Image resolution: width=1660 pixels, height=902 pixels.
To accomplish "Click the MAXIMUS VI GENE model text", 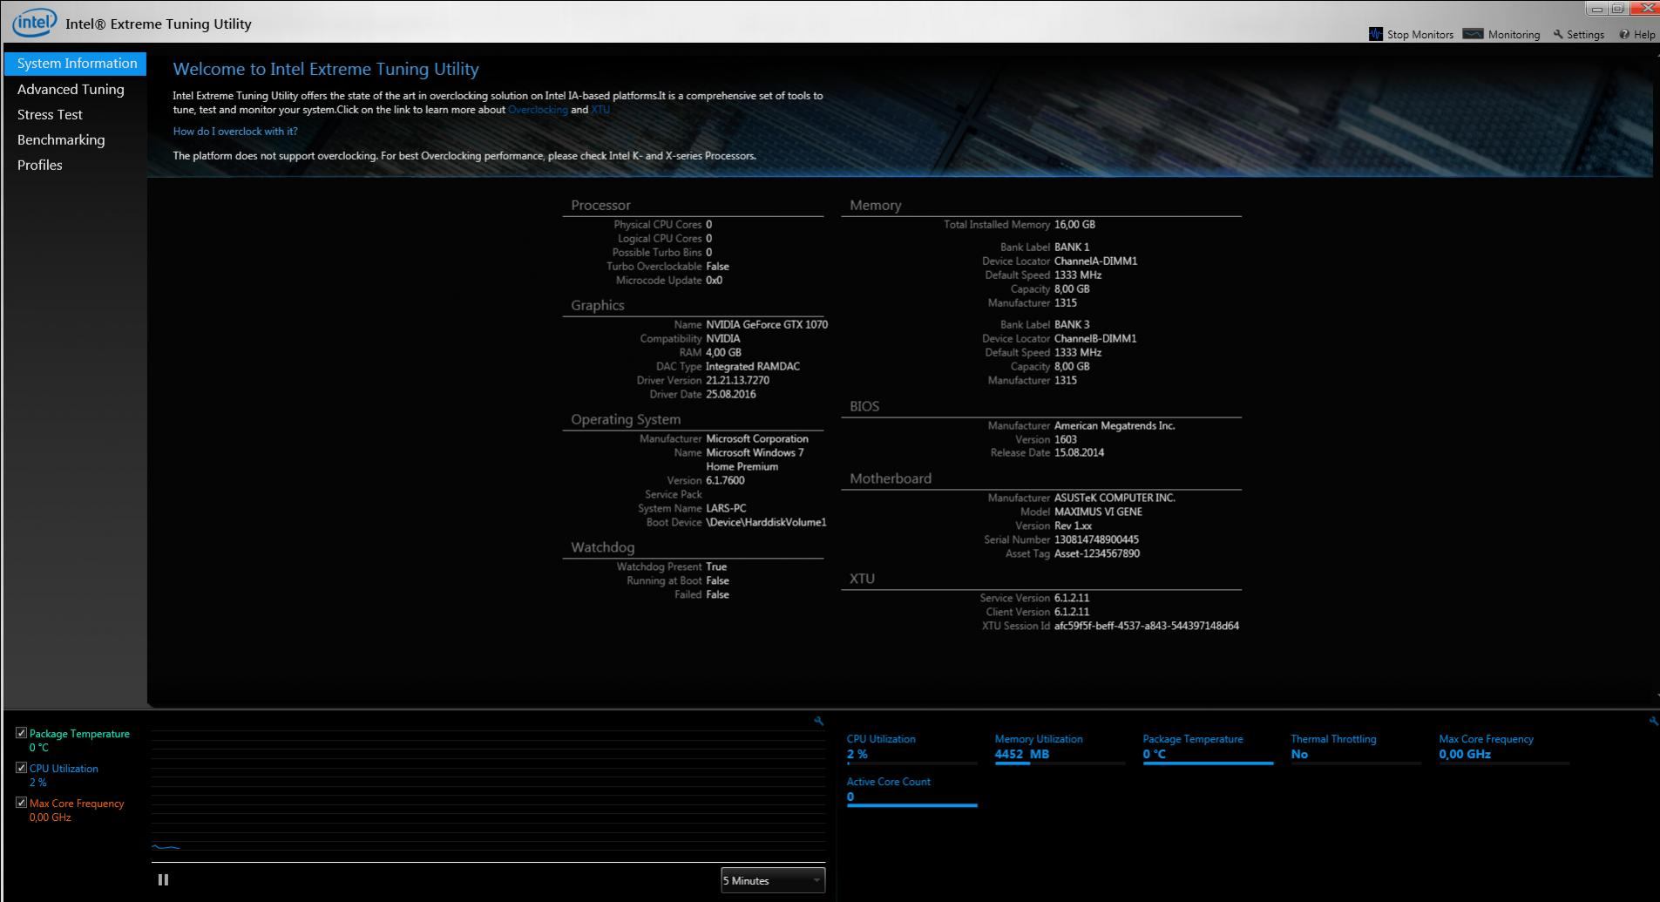I will pyautogui.click(x=1098, y=512).
